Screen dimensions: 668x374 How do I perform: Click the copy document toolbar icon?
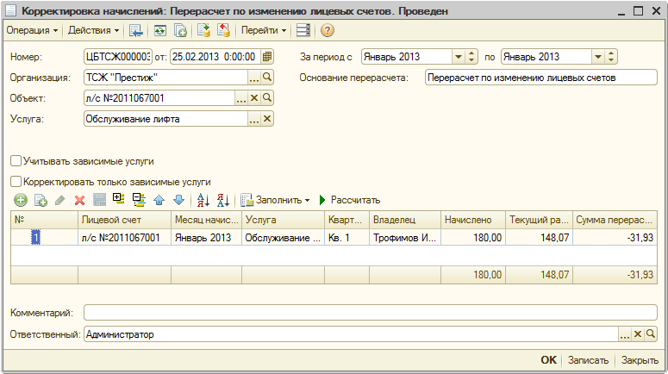(180, 30)
